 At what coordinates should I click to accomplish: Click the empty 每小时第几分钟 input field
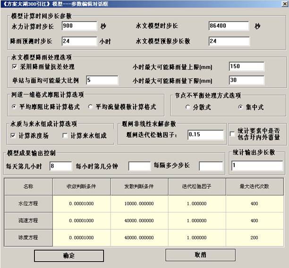pyautogui.click(x=139, y=166)
